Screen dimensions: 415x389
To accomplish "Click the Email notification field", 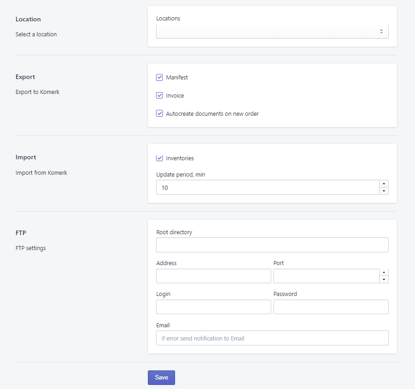I will click(272, 338).
